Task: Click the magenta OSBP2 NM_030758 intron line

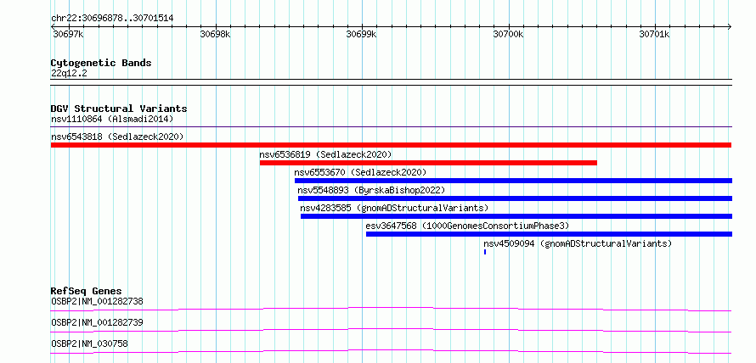Action: (391, 351)
